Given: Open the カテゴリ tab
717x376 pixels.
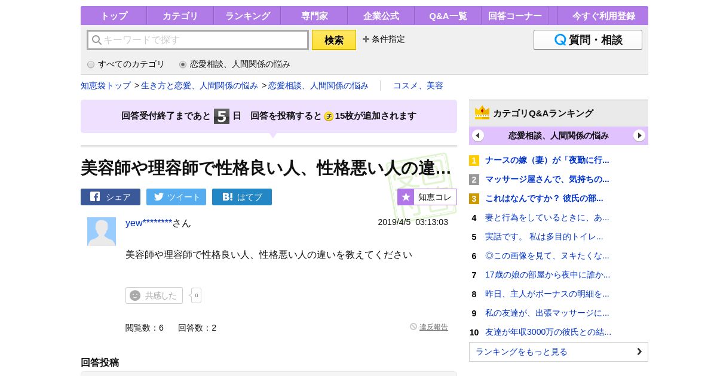Looking at the screenshot, I should pos(180,16).
